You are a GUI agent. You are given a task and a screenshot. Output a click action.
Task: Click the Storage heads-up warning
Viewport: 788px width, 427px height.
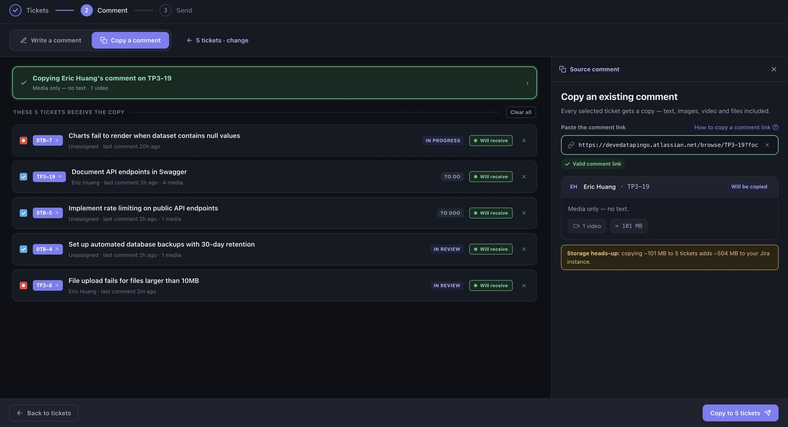[x=669, y=257]
